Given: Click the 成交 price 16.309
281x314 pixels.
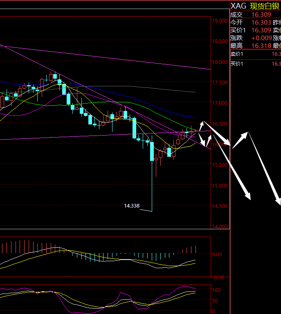Looking at the screenshot, I should pos(261,15).
